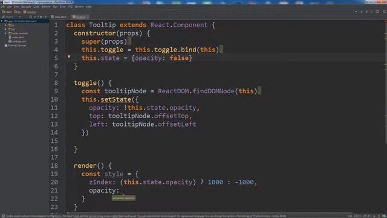Screen dimensions: 387x218
Task: Select External Libraries in the project tree
Action: tap(15, 45)
